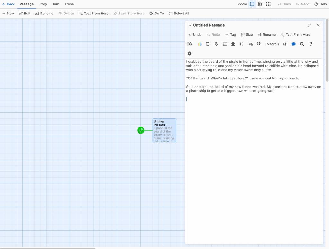The height and width of the screenshot is (249, 329).
Task: Insert a numbered list with list icon
Action: pyautogui.click(x=225, y=44)
